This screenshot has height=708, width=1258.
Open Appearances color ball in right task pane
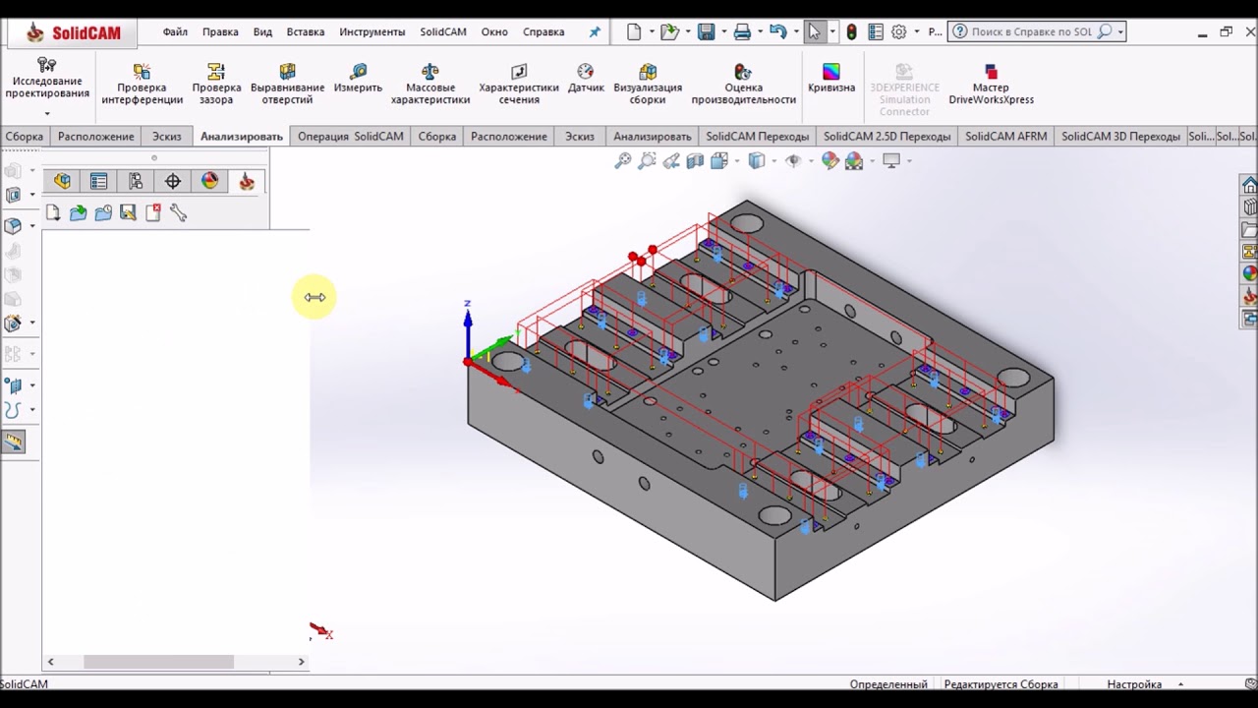click(1249, 273)
